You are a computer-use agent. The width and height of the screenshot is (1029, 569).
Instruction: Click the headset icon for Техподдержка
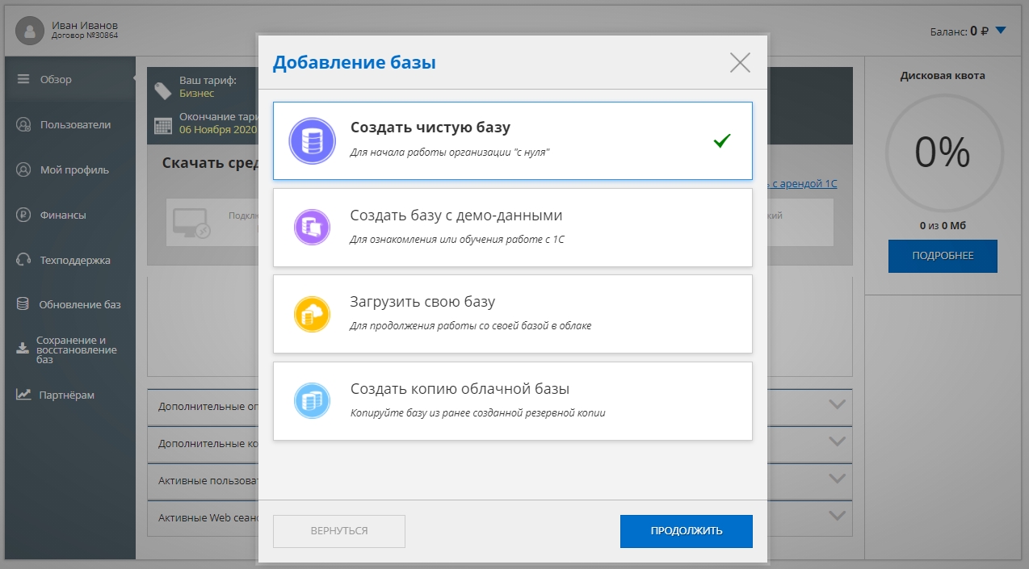23,260
